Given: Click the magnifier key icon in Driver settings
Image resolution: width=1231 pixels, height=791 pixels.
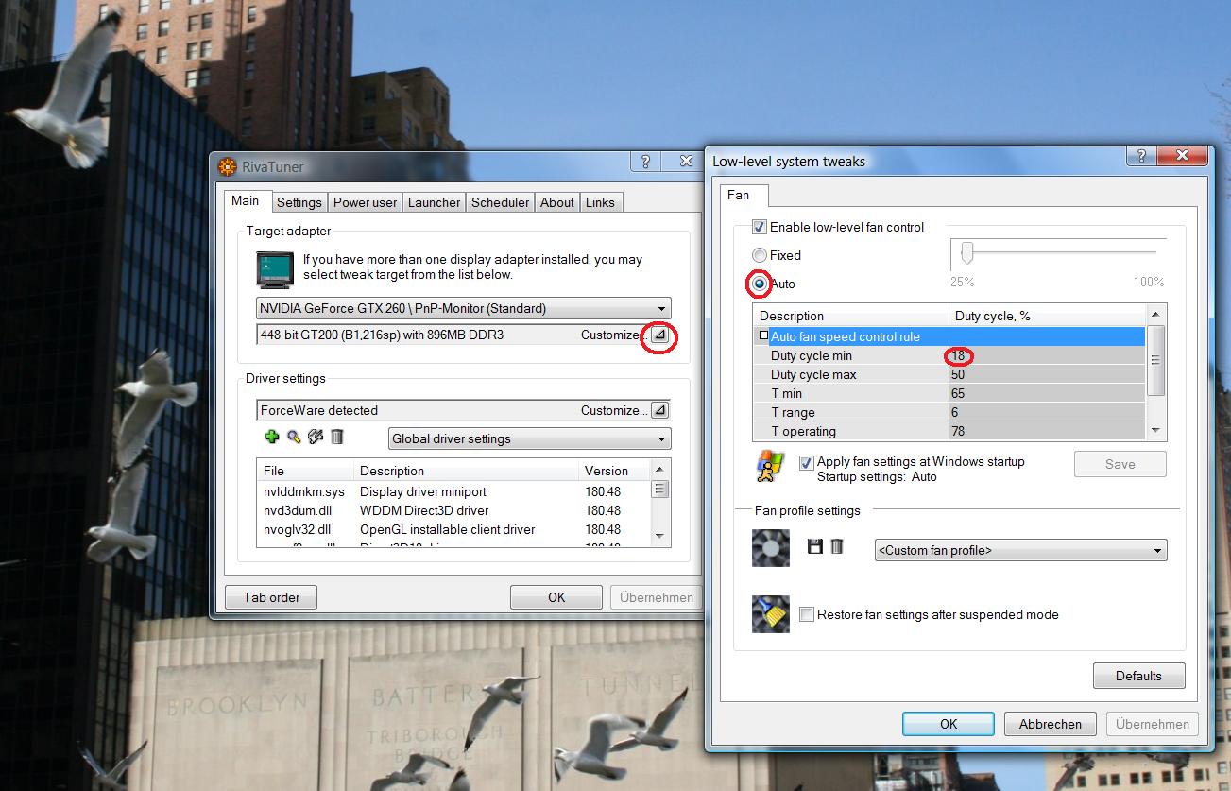Looking at the screenshot, I should tap(294, 437).
